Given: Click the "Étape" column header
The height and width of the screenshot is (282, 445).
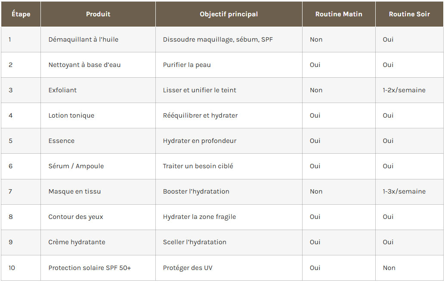Looking at the screenshot, I should coord(21,14).
